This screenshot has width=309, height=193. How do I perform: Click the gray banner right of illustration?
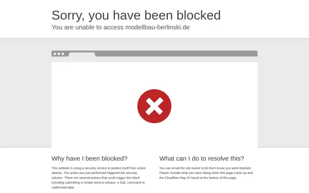point(283,93)
